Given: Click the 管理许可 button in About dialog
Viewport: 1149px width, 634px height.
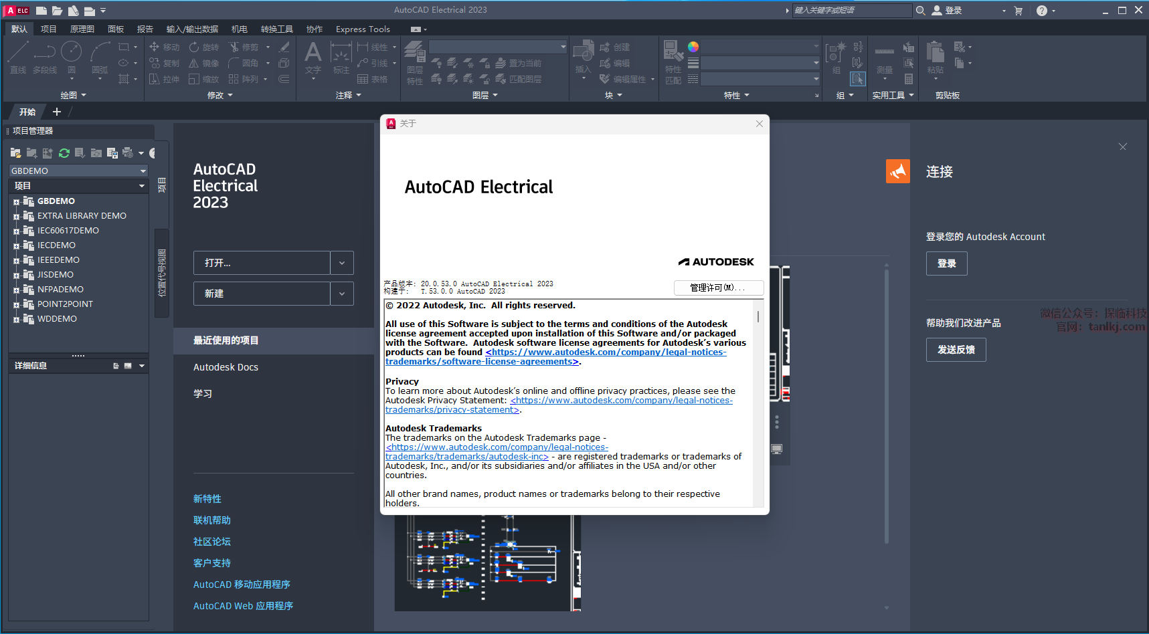Looking at the screenshot, I should 718,288.
